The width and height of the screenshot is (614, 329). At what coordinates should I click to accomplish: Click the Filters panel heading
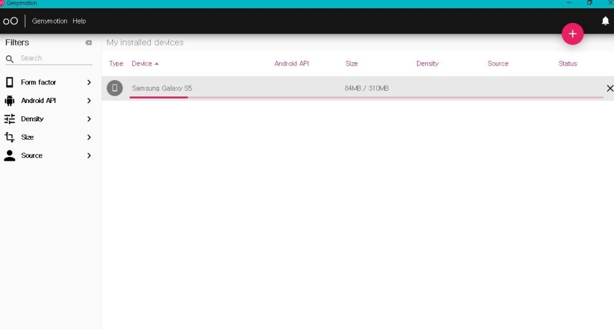(17, 43)
